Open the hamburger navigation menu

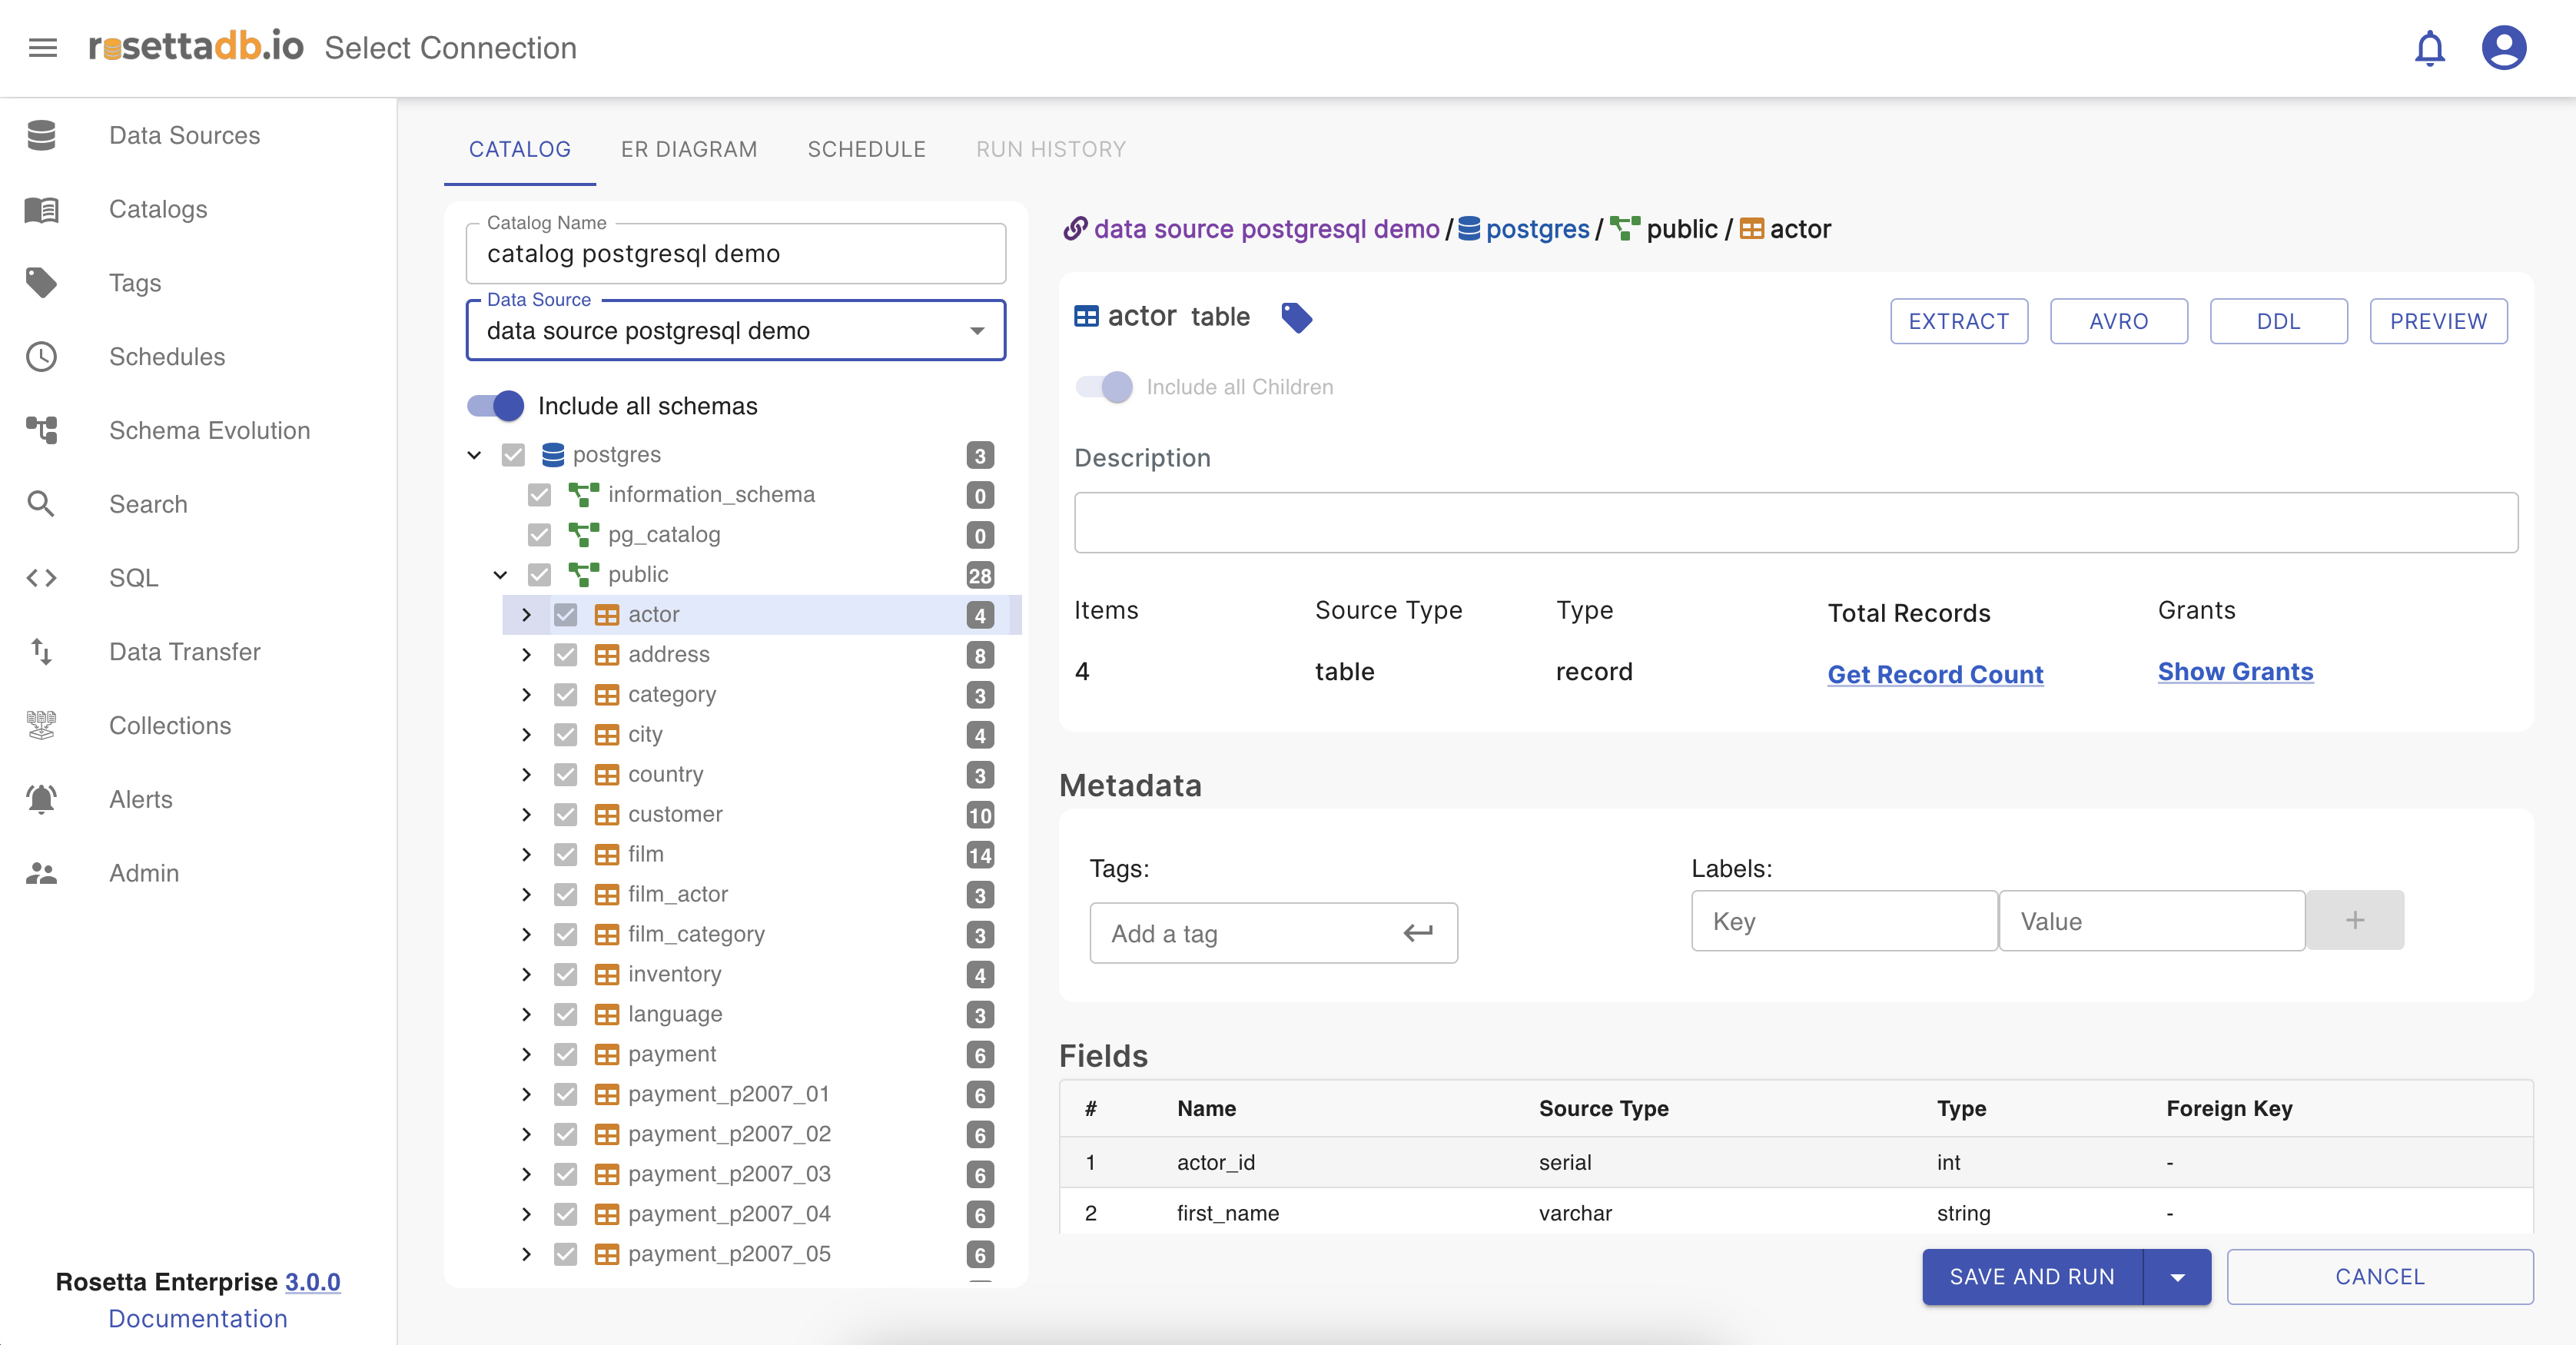[43, 47]
